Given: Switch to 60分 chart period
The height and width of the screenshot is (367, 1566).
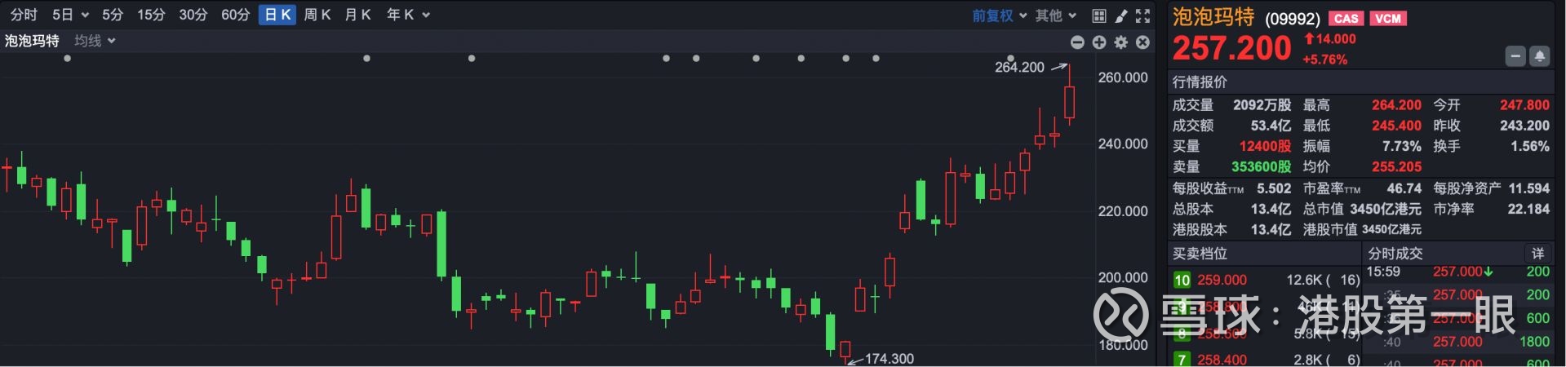Looking at the screenshot, I should [x=236, y=15].
